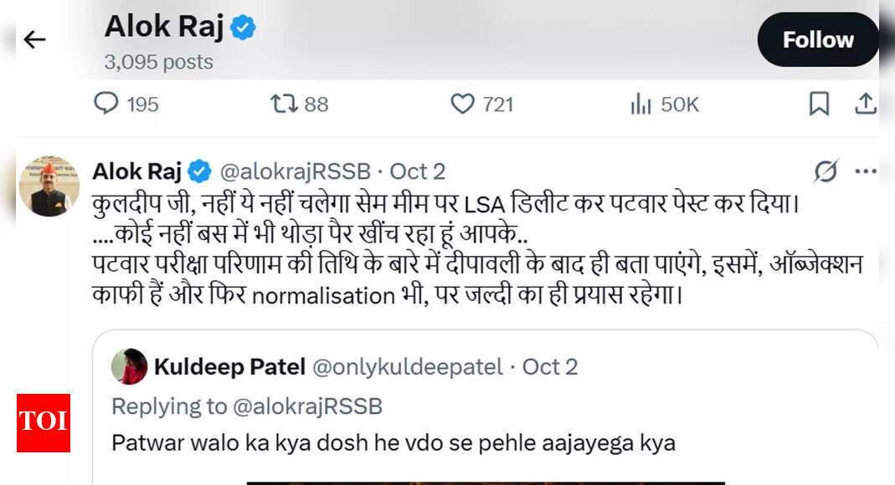The width and height of the screenshot is (895, 485).
Task: Follow Alok Raj
Action: pos(817,39)
